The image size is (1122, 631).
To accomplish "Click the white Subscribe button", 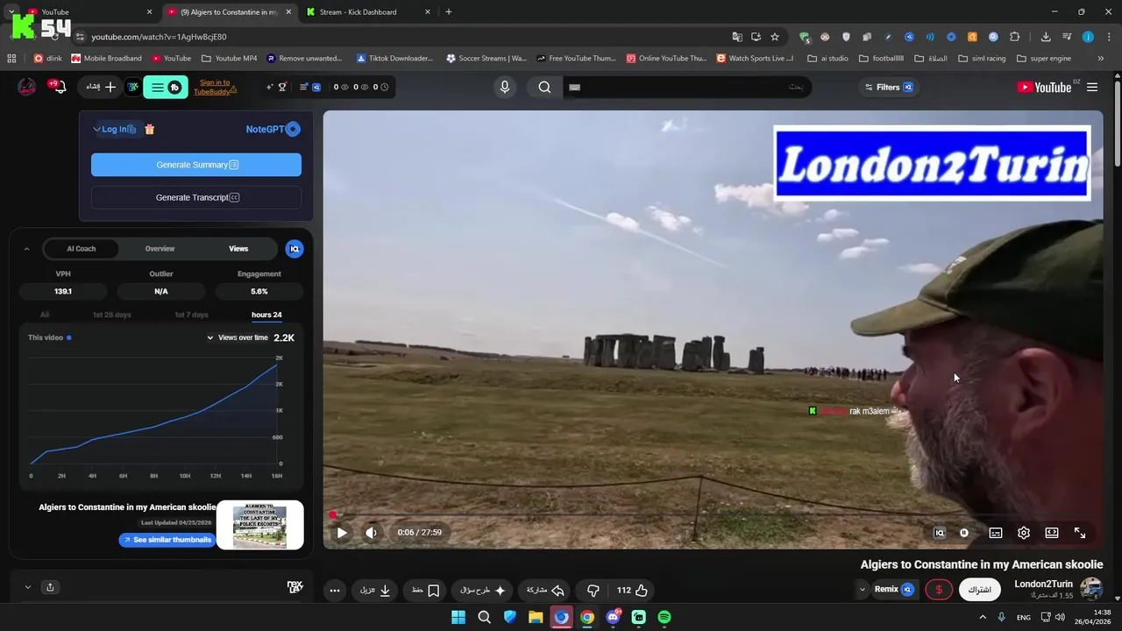I will 979,590.
